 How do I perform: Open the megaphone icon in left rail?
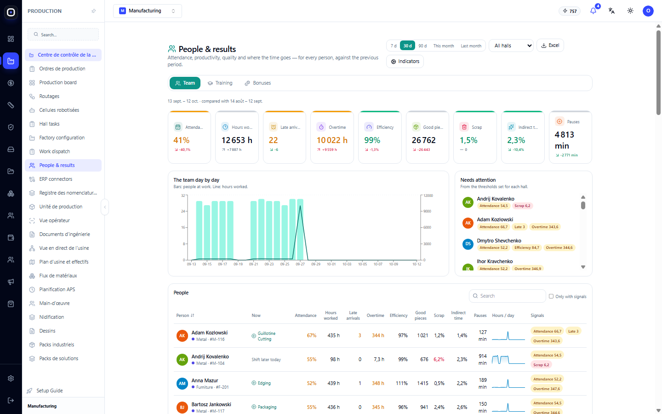(11, 282)
